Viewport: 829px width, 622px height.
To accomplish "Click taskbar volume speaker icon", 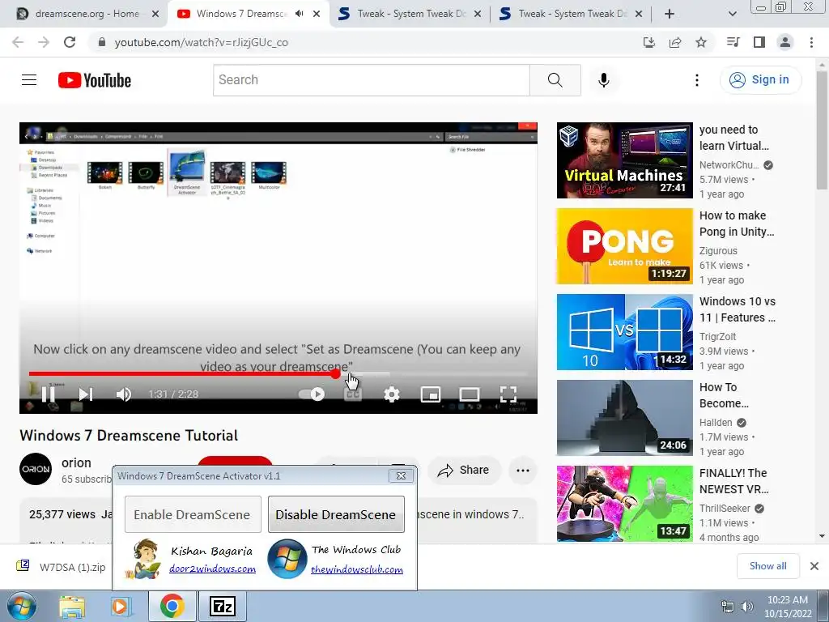I will pyautogui.click(x=747, y=607).
